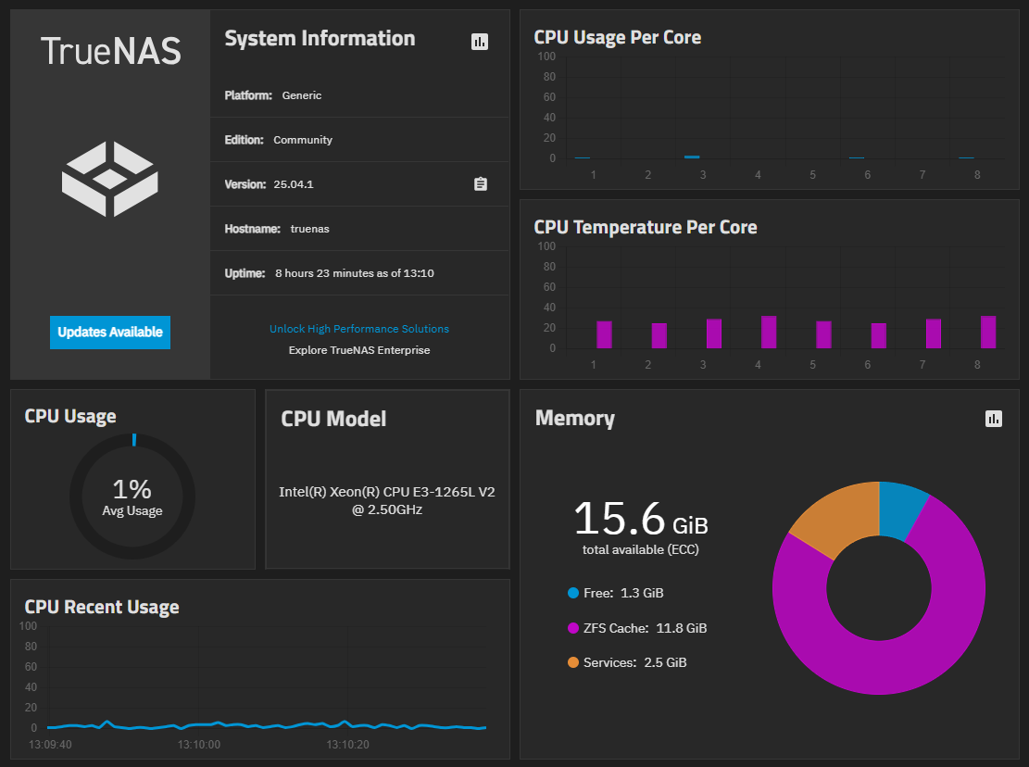This screenshot has width=1029, height=767.
Task: Click the Intel Xeon E3-1265L V2 model text
Action: point(387,500)
